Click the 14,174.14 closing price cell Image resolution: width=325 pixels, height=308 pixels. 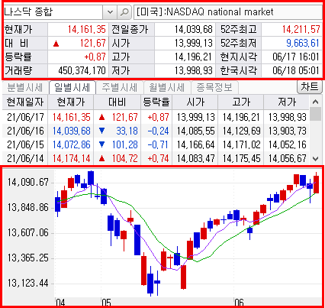(x=72, y=158)
